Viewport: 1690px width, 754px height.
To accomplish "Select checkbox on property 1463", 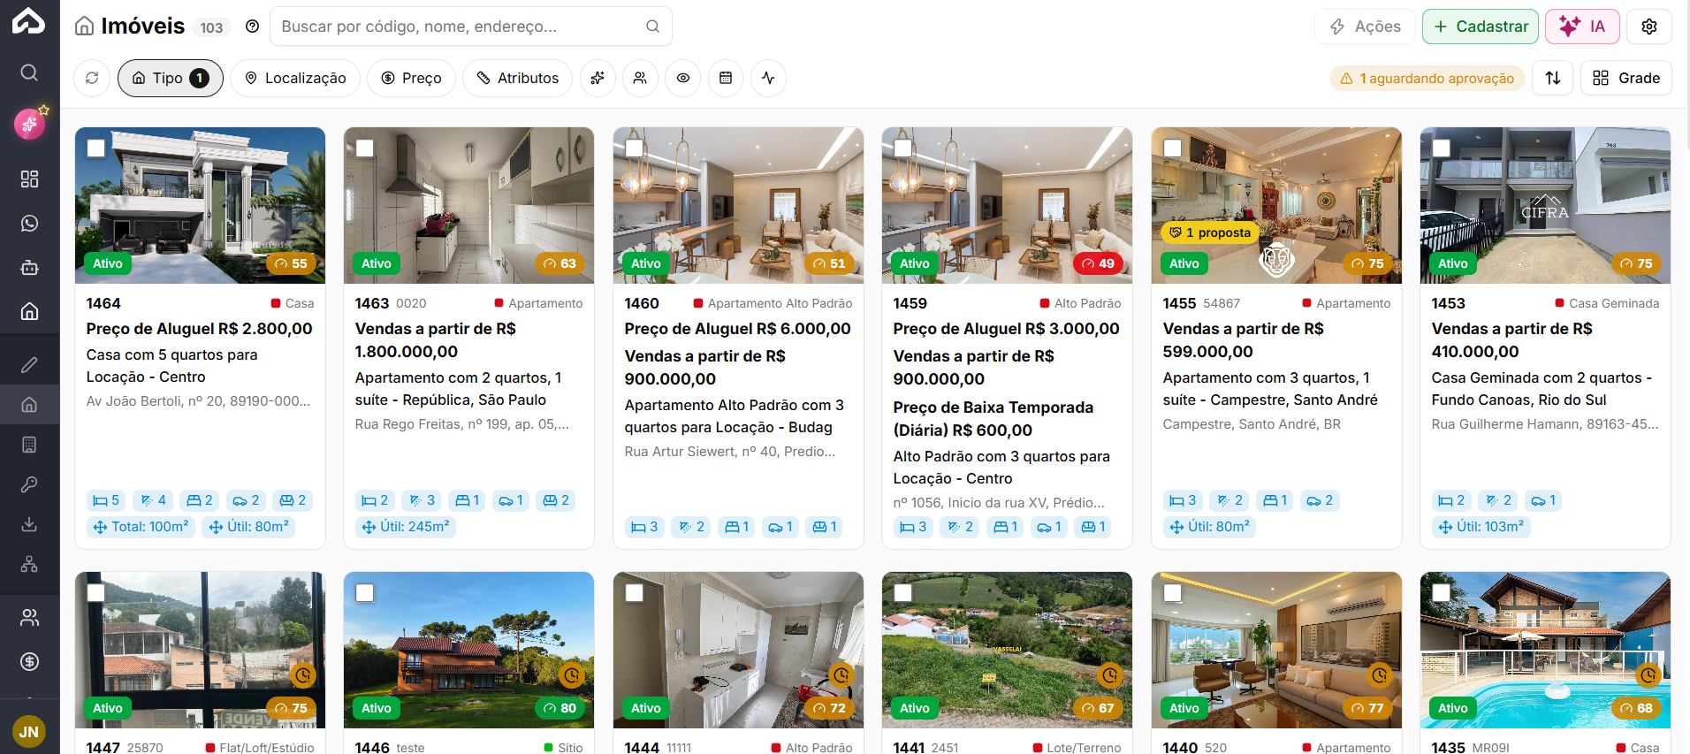I will (x=365, y=149).
